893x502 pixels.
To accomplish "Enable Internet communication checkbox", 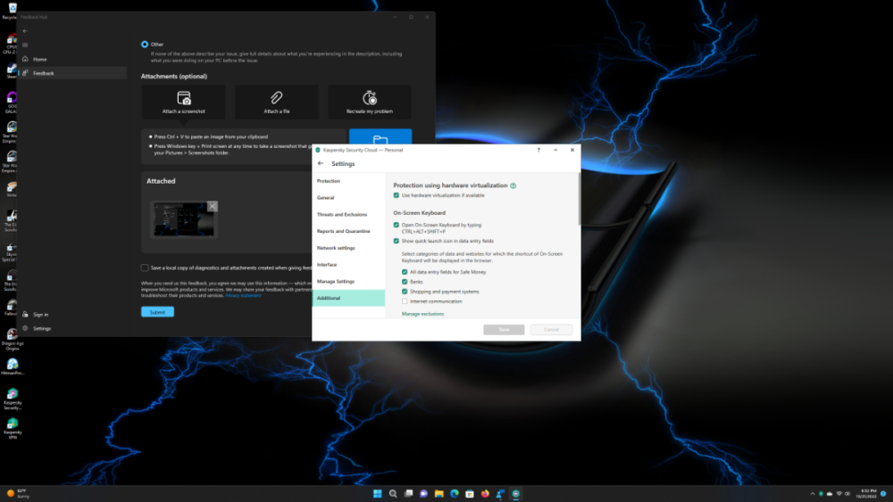I will click(x=405, y=301).
